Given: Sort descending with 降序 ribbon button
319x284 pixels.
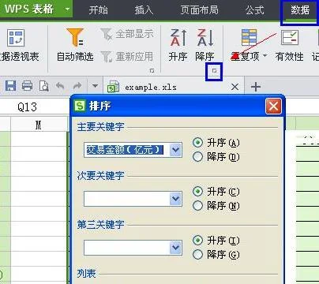Looking at the screenshot, I should click(x=205, y=45).
